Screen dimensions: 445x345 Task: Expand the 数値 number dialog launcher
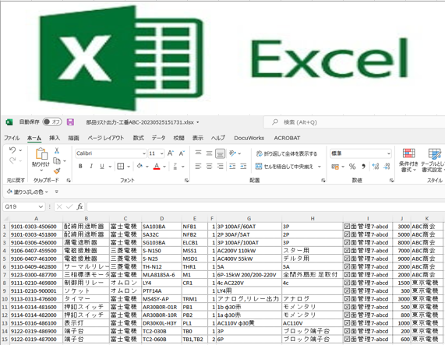[x=391, y=181]
